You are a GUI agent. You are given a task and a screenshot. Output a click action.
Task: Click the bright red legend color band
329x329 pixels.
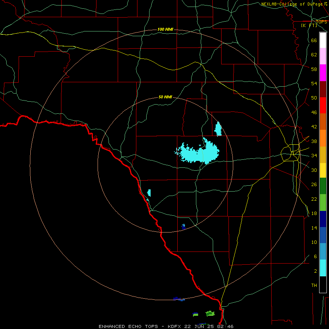click(323, 105)
